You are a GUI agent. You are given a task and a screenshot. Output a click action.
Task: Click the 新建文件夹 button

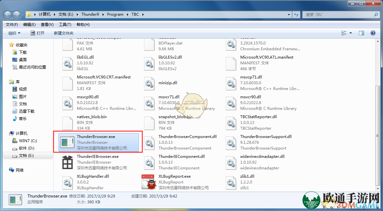[63, 33]
